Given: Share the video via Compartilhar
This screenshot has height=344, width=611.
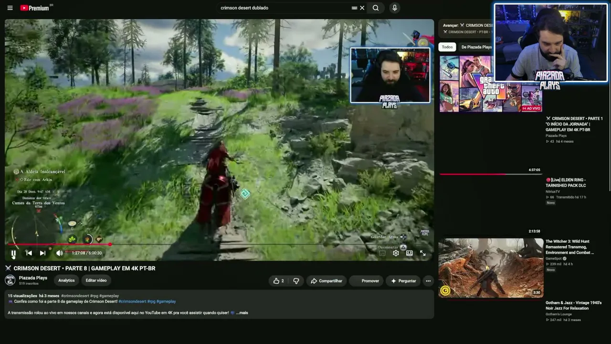Looking at the screenshot, I should [x=327, y=281].
